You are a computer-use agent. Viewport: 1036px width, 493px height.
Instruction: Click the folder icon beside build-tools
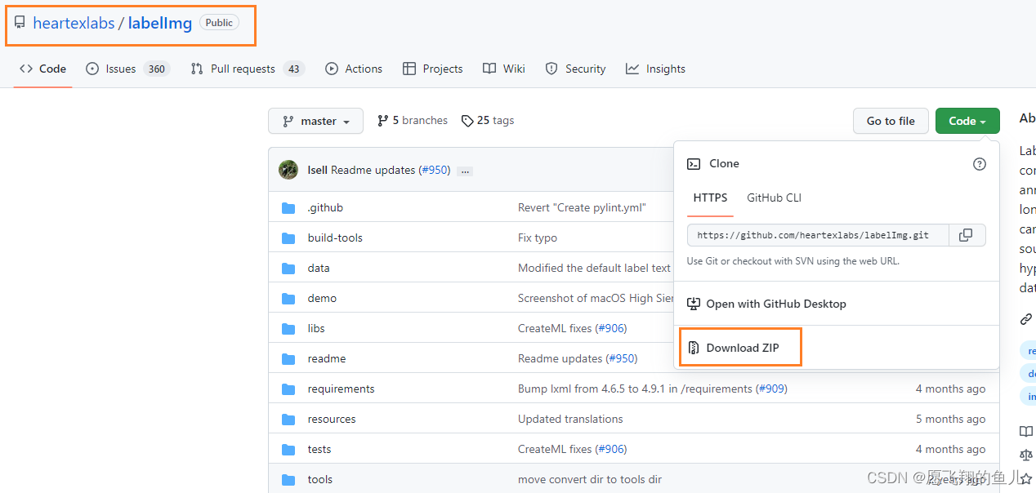pyautogui.click(x=288, y=238)
